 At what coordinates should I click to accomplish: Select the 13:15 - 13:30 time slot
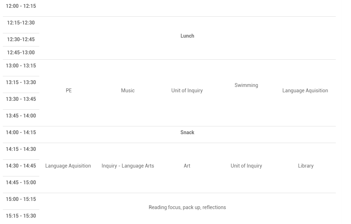coord(21,82)
